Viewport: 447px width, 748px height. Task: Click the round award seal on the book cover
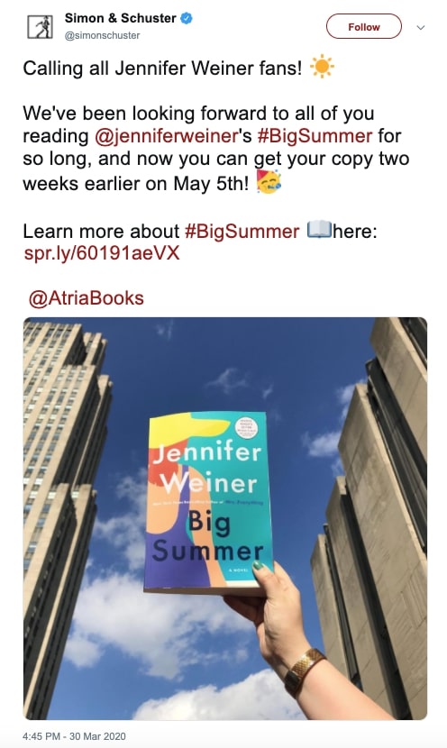[x=247, y=427]
